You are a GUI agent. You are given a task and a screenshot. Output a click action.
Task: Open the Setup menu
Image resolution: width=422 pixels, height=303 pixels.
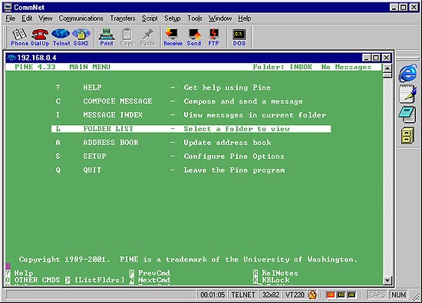click(172, 18)
